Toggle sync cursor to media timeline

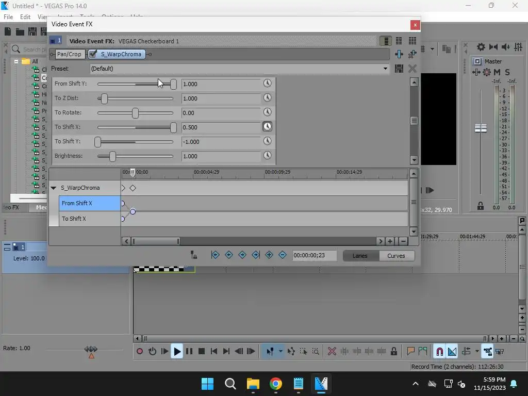pos(194,255)
